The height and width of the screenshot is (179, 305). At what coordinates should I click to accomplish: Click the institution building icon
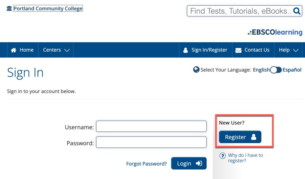pos(9,8)
